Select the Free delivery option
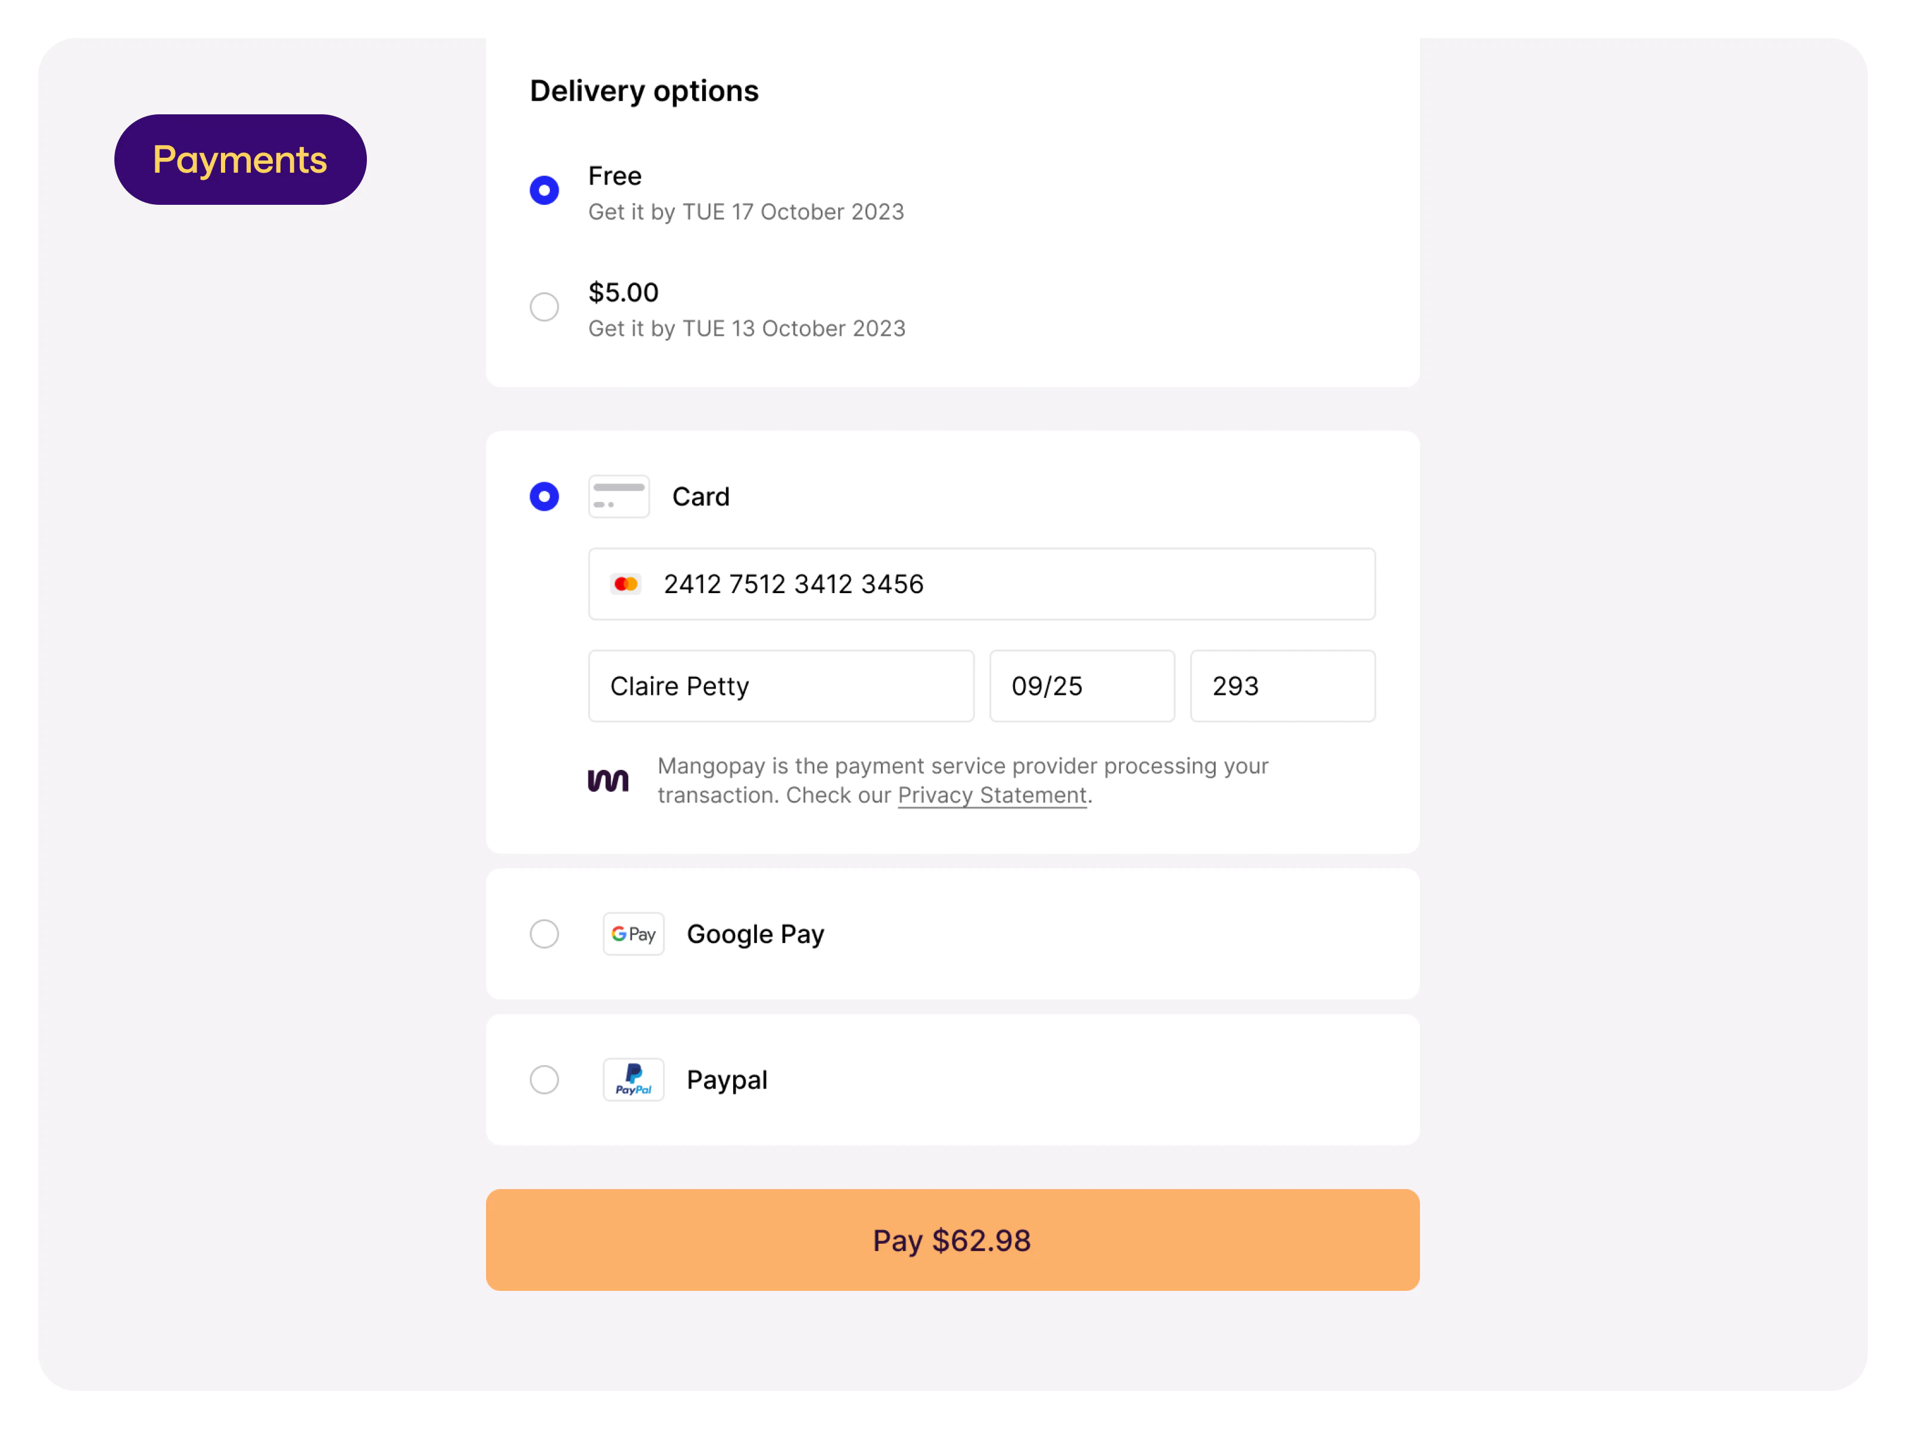 544,189
